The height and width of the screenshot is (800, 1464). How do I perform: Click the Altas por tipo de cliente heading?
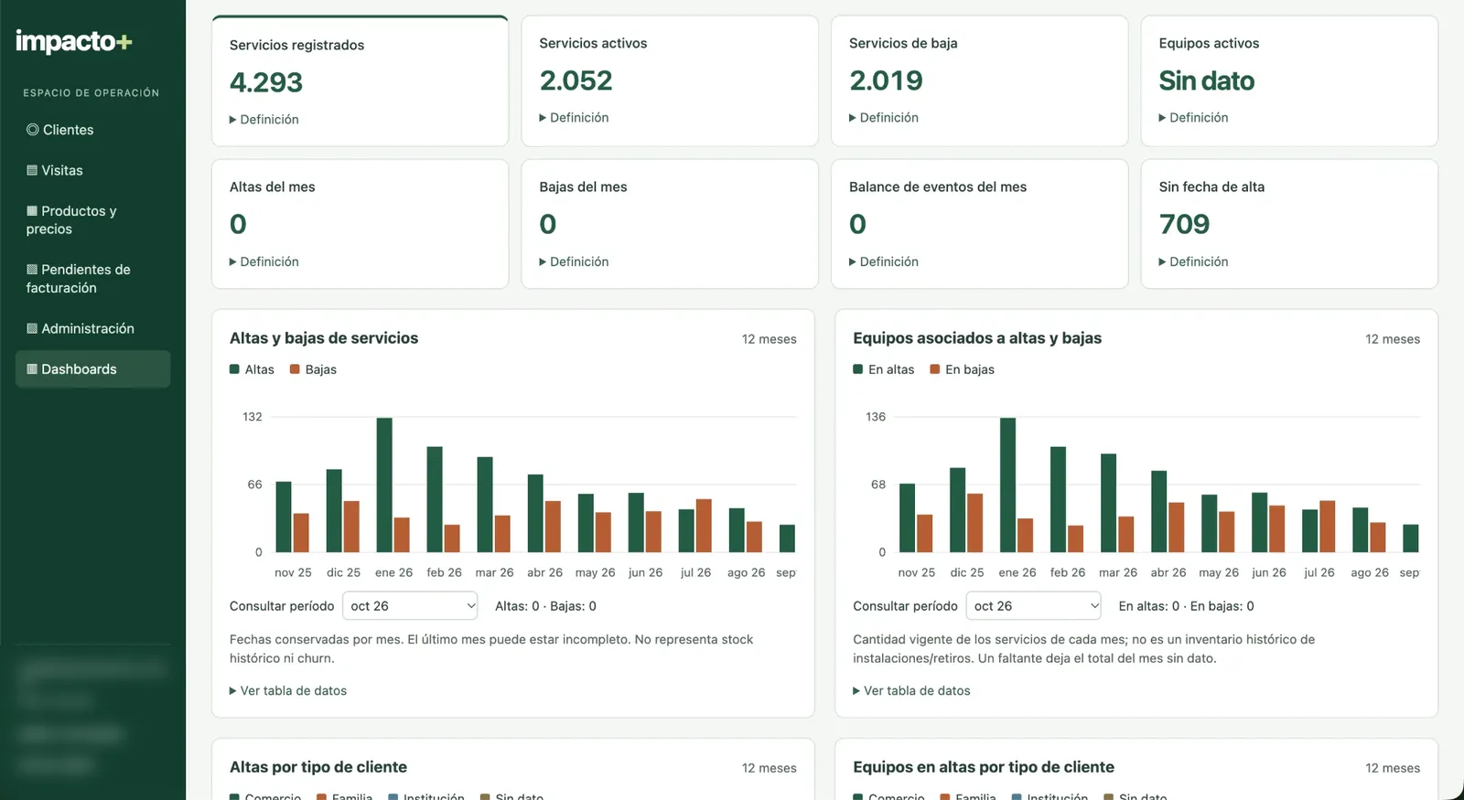tap(318, 767)
